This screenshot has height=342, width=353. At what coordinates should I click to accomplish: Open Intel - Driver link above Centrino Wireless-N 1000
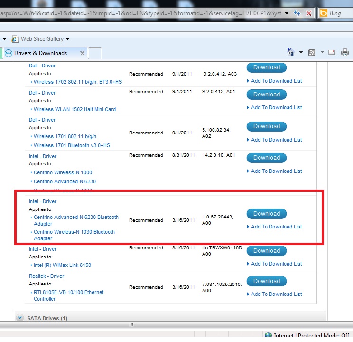click(x=43, y=156)
